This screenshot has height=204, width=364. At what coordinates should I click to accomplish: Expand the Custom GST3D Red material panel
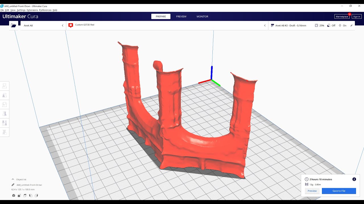[x=167, y=25]
